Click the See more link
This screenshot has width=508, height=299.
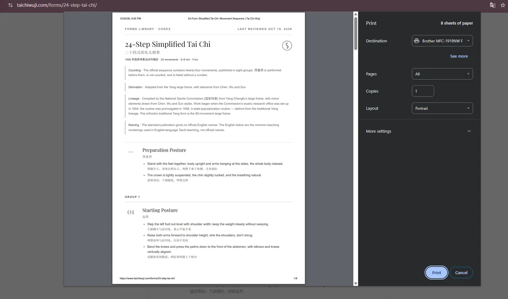click(459, 56)
